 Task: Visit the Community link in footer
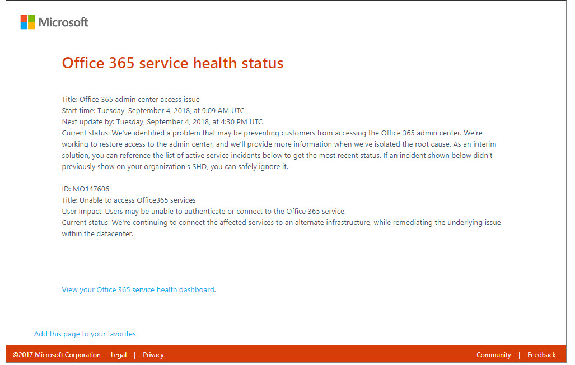coord(494,355)
